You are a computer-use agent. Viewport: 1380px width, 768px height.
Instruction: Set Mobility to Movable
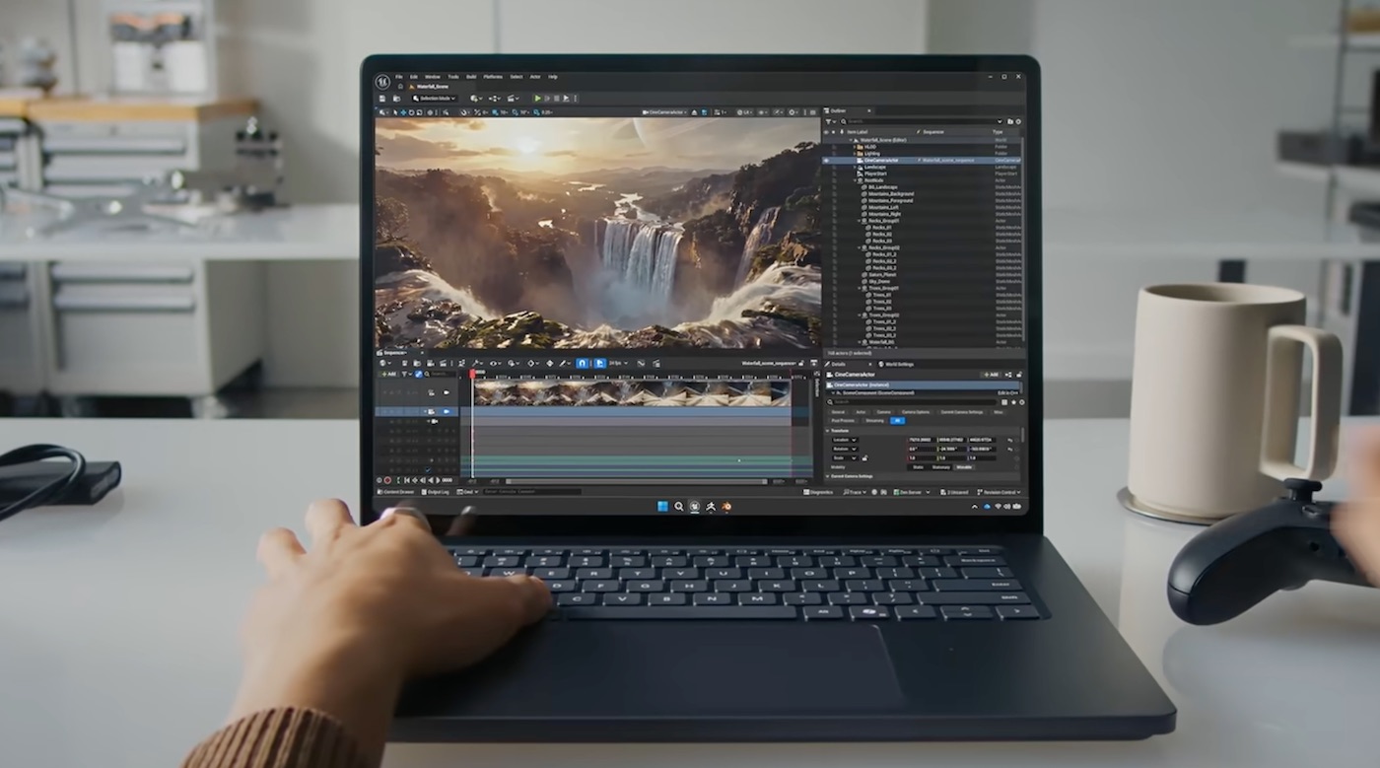(964, 467)
